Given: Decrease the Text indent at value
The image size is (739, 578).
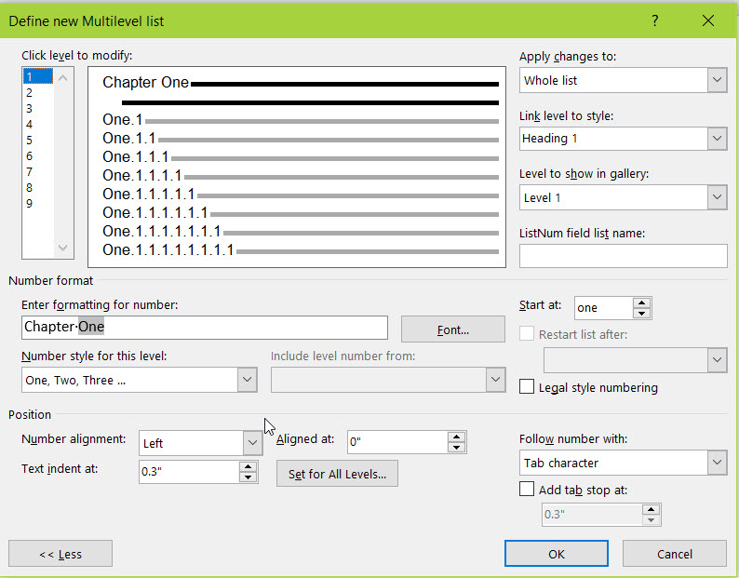Looking at the screenshot, I should [x=248, y=477].
